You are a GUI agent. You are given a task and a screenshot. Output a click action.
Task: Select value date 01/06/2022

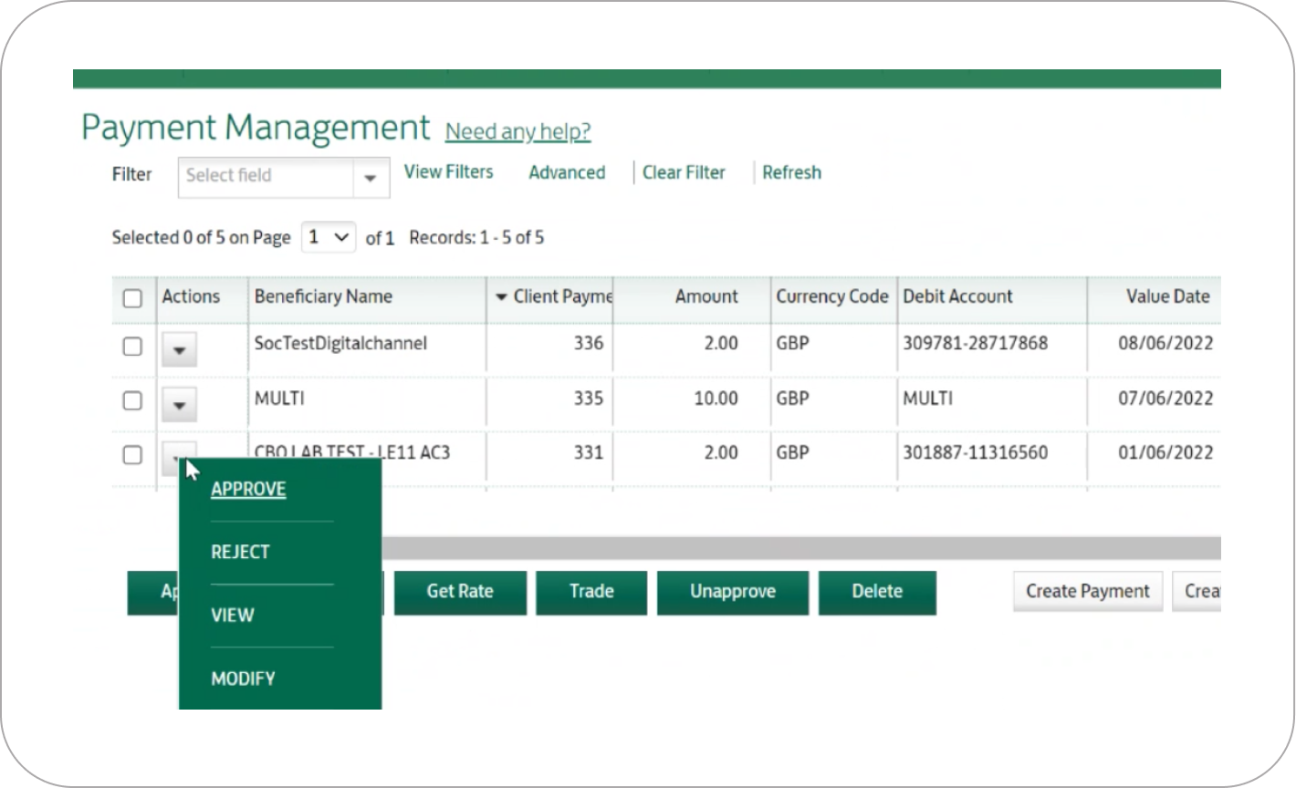(x=1165, y=452)
